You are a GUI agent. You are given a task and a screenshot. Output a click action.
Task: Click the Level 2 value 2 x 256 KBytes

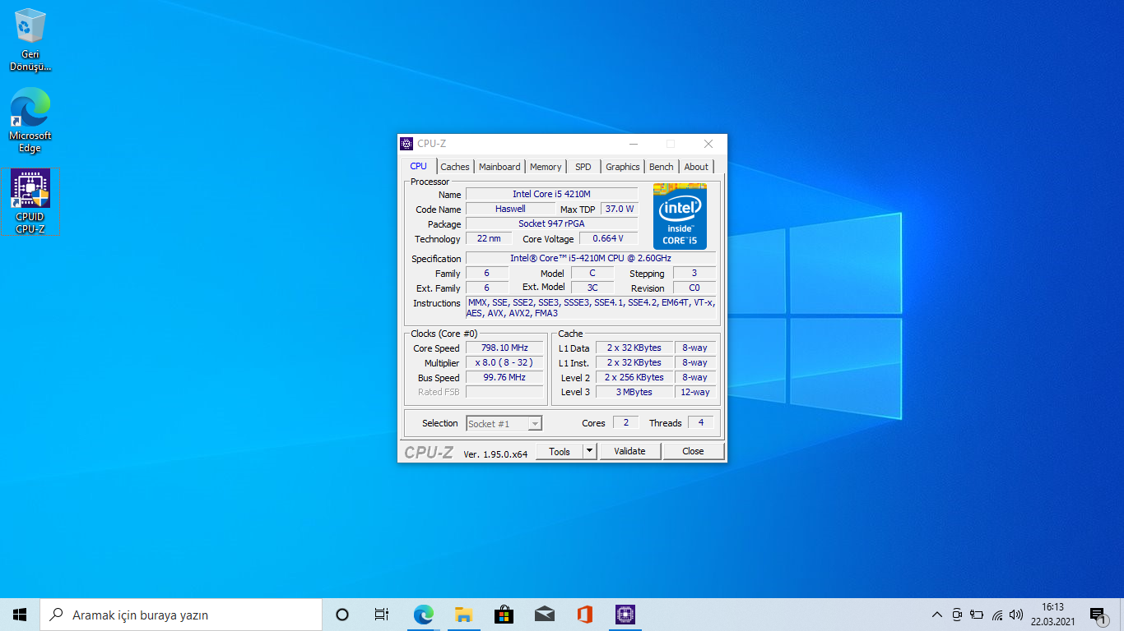tap(634, 377)
